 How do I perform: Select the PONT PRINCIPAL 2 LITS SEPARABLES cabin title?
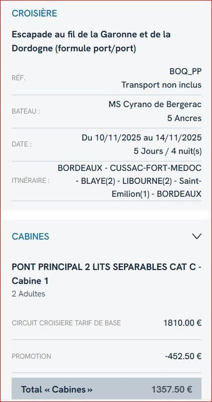[106, 274]
